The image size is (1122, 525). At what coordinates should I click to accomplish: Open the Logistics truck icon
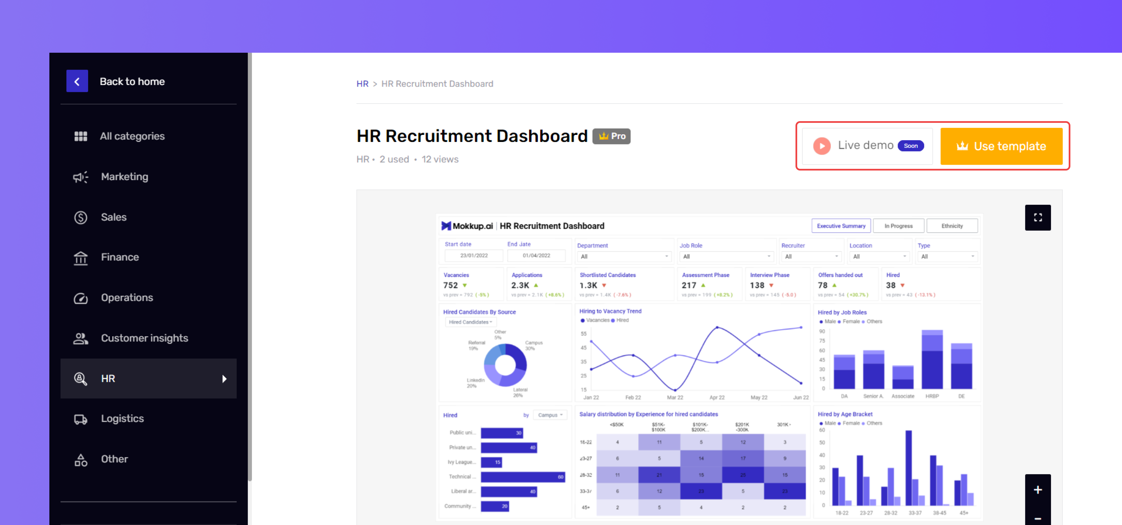(x=81, y=419)
